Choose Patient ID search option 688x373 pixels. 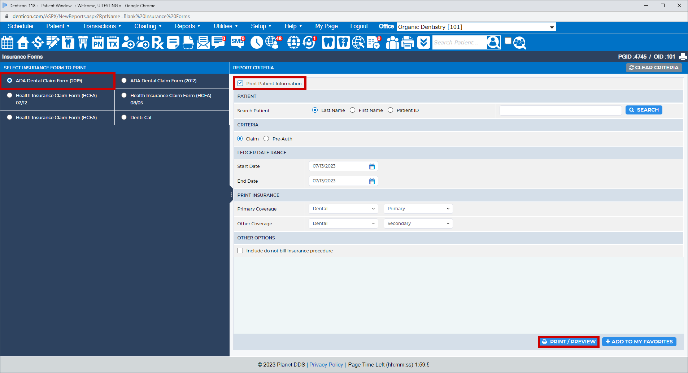coord(391,110)
